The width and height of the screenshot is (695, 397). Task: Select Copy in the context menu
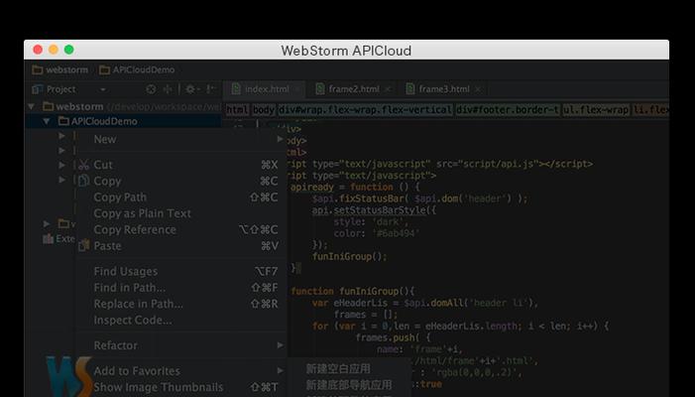click(181, 181)
